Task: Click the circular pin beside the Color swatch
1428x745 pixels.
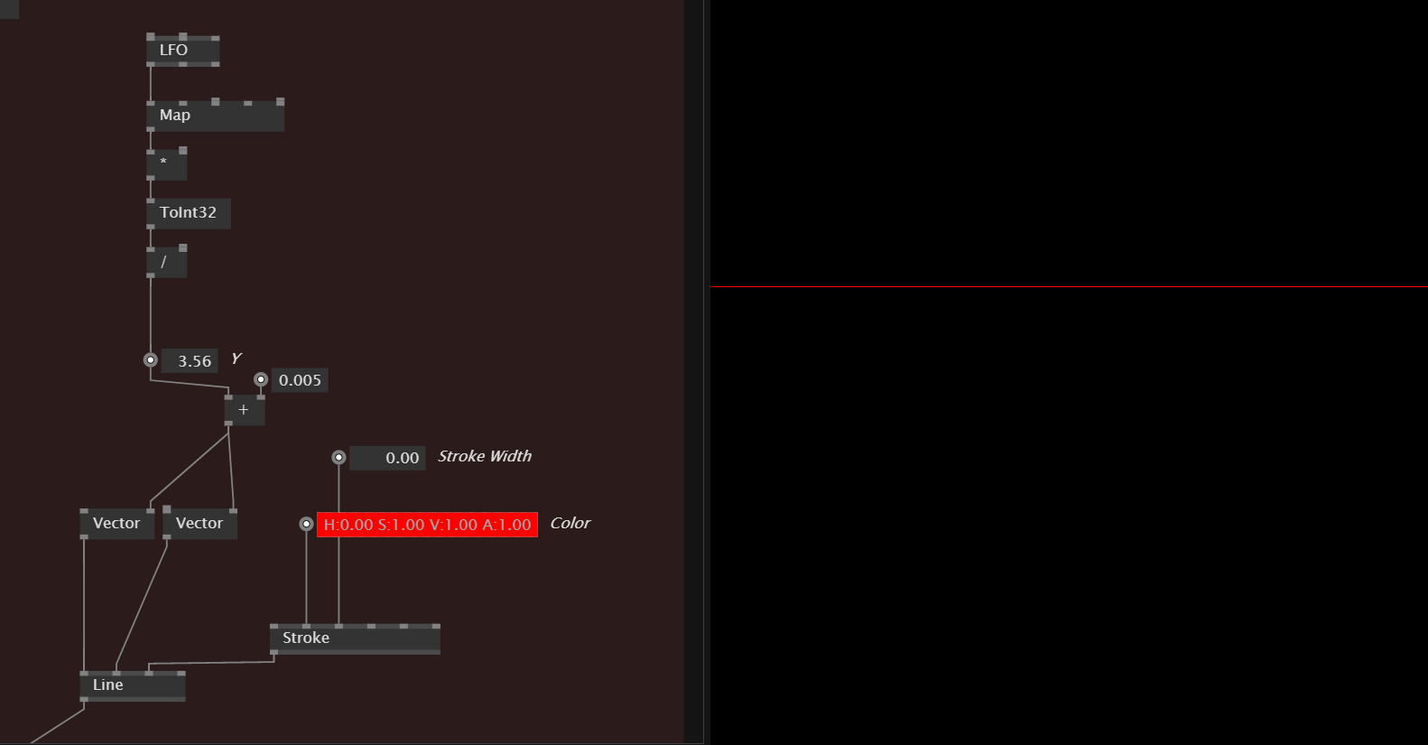Action: (306, 524)
